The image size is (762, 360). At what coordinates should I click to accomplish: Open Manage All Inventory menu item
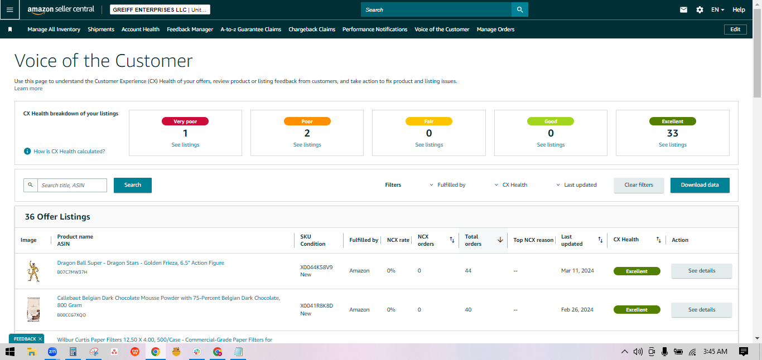point(54,30)
